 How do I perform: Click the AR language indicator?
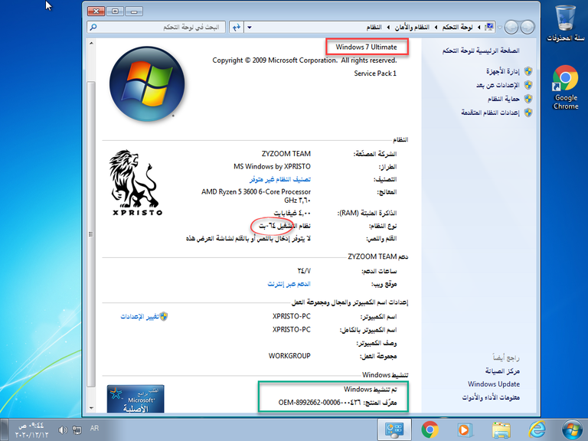[x=94, y=428]
